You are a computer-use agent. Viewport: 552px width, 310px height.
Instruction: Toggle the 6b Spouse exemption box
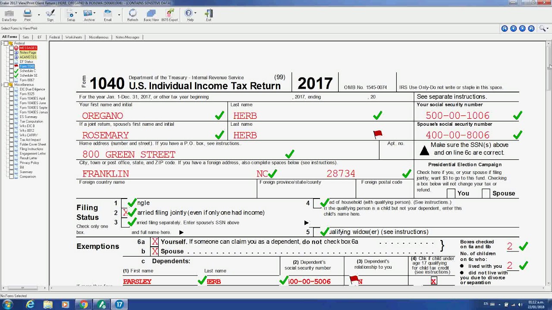(x=155, y=251)
